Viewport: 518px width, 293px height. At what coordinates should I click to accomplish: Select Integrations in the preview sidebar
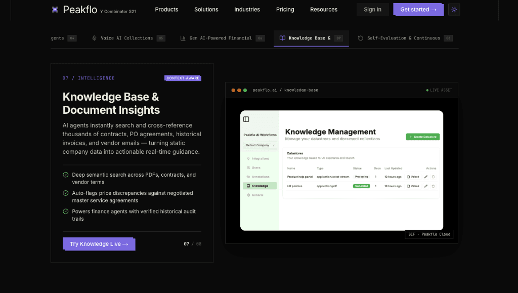click(x=260, y=158)
